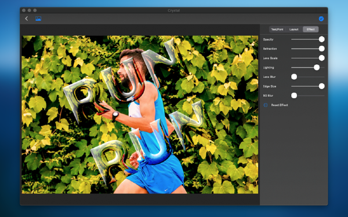The image size is (348, 217).
Task: Minimize the Crystal window
Action: [30, 10]
